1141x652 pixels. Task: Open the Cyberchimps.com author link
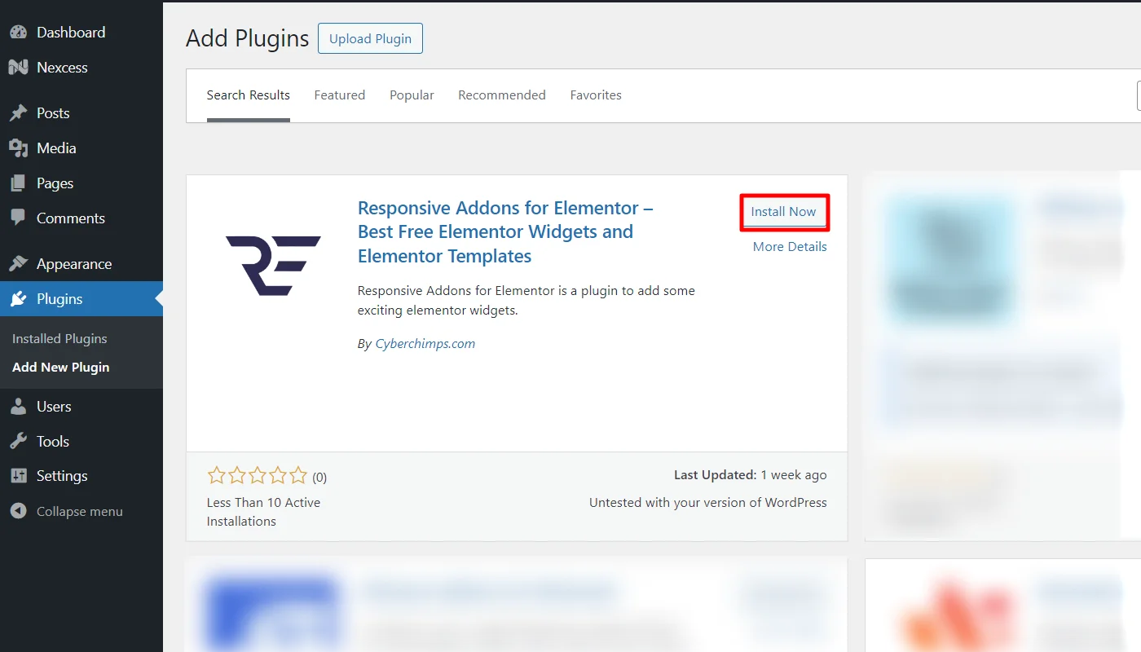coord(425,343)
